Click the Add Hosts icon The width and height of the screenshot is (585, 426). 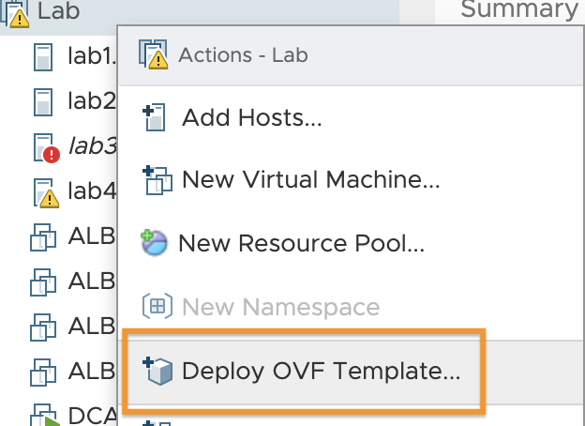click(155, 117)
